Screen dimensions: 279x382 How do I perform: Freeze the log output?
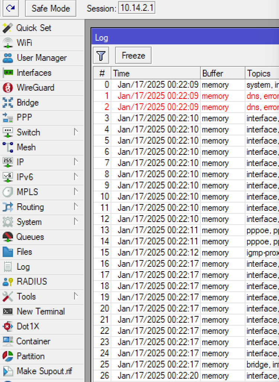tap(133, 56)
